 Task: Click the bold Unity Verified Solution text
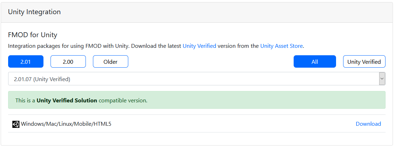click(67, 101)
